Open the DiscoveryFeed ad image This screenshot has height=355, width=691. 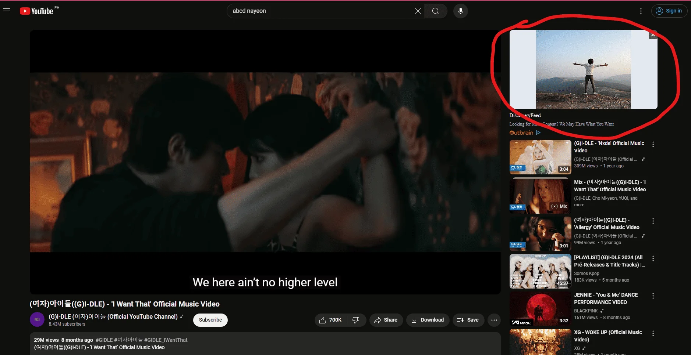pyautogui.click(x=583, y=70)
